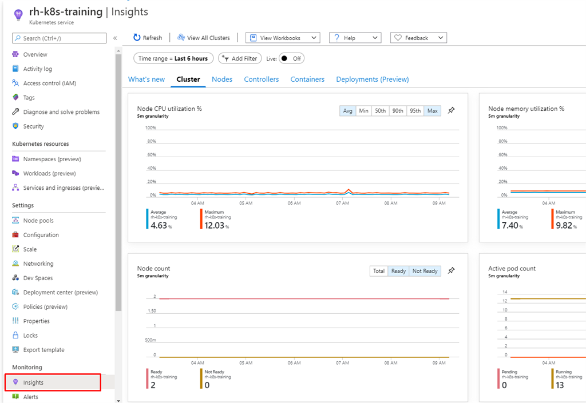The width and height of the screenshot is (586, 403).
Task: Click the Locks icon in sidebar
Action: (16, 336)
